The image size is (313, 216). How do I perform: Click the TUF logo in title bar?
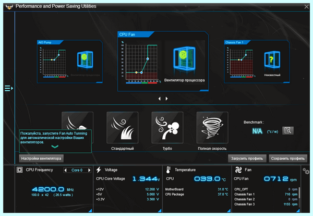click(9, 7)
